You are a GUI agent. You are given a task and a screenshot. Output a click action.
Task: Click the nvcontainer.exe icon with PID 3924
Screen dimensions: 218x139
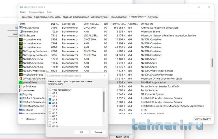[21, 39]
